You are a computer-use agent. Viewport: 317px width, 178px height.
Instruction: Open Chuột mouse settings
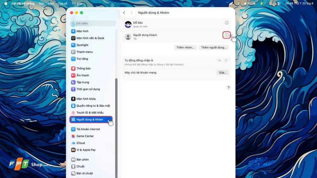78,166
